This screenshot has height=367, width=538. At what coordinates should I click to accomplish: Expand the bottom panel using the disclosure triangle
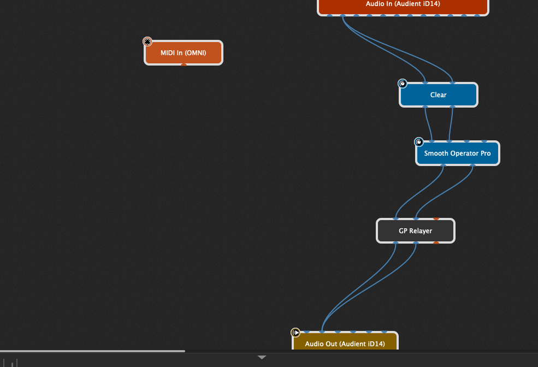262,357
